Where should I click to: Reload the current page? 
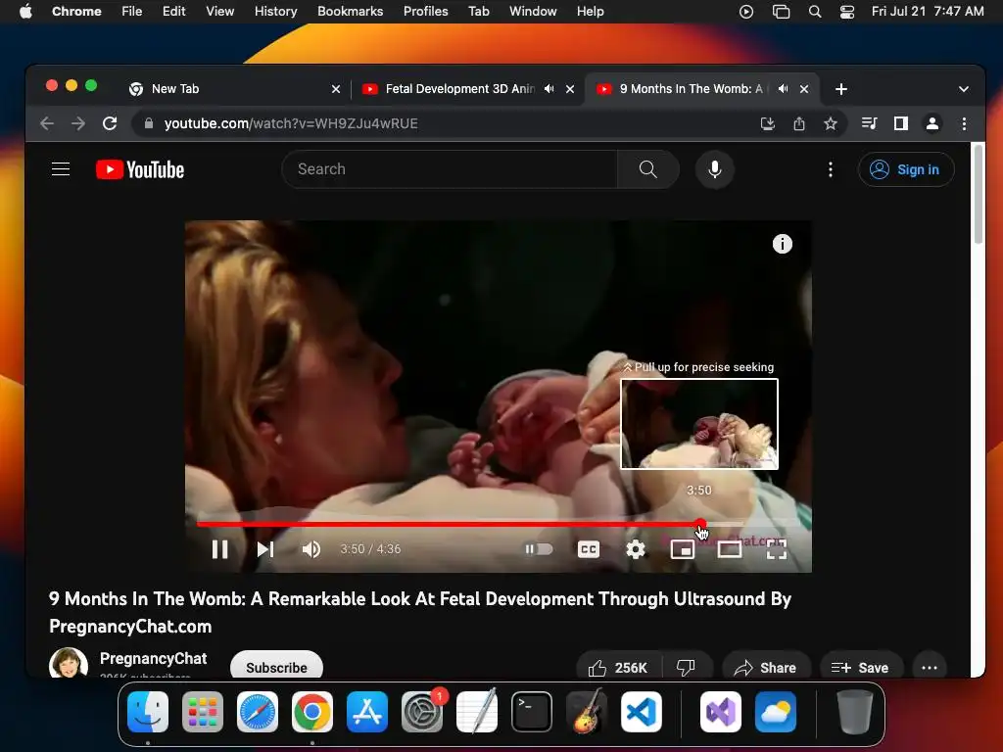click(110, 123)
